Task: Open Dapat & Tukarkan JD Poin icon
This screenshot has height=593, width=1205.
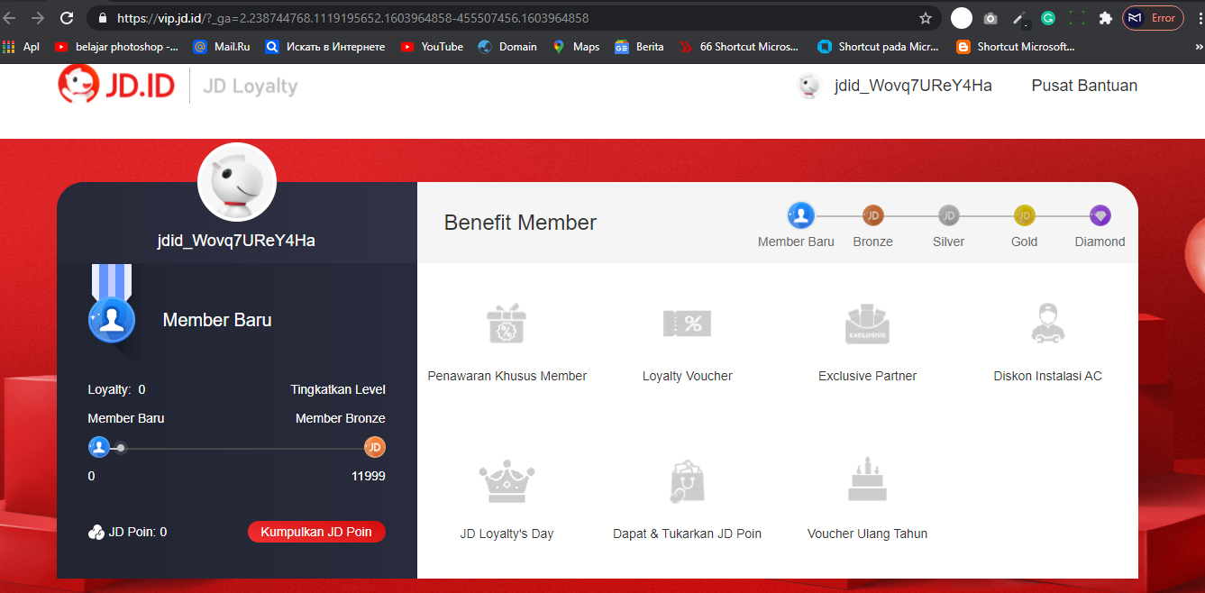Action: pos(688,481)
